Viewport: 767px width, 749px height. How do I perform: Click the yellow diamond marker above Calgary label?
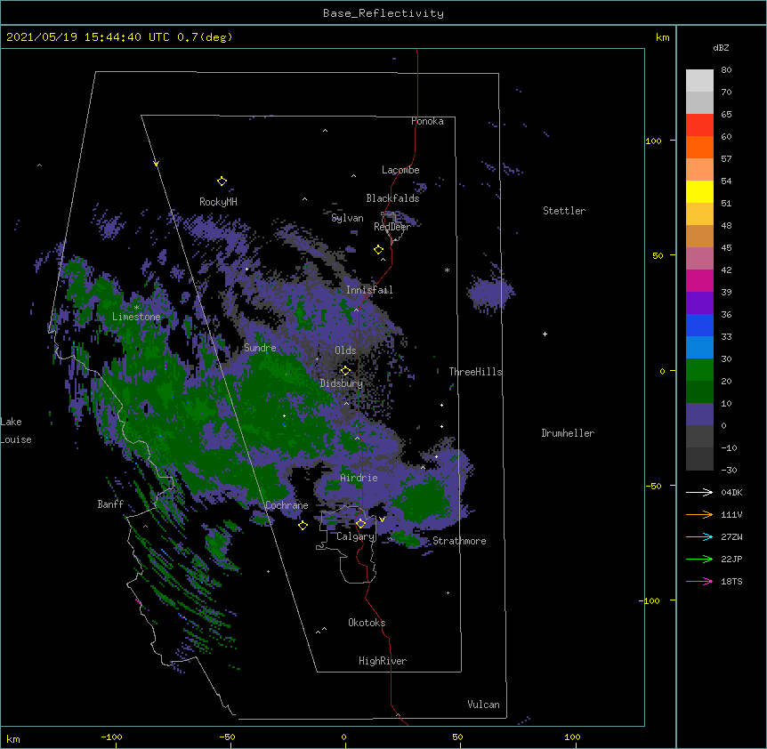[360, 524]
